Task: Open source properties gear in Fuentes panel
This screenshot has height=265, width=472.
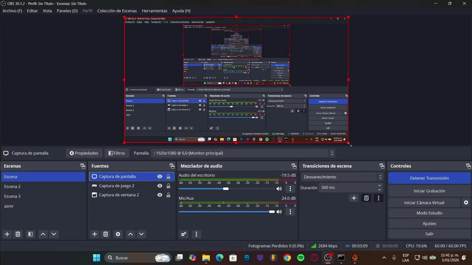Action: pos(118,234)
